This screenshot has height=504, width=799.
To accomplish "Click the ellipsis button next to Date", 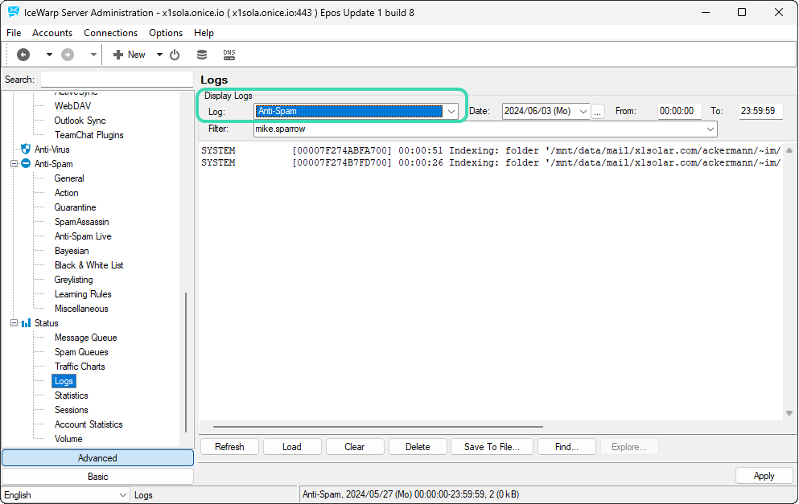I will click(x=598, y=111).
